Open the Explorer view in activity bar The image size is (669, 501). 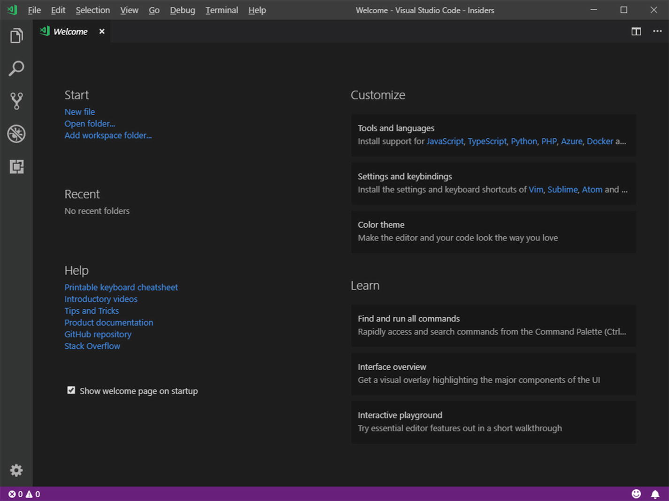pos(16,36)
